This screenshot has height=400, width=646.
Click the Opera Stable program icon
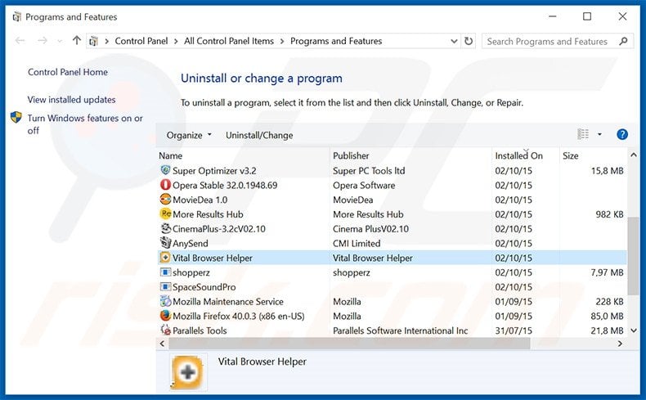[x=165, y=185]
